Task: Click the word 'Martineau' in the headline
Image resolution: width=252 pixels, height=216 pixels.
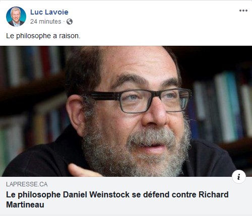Action: click(25, 204)
